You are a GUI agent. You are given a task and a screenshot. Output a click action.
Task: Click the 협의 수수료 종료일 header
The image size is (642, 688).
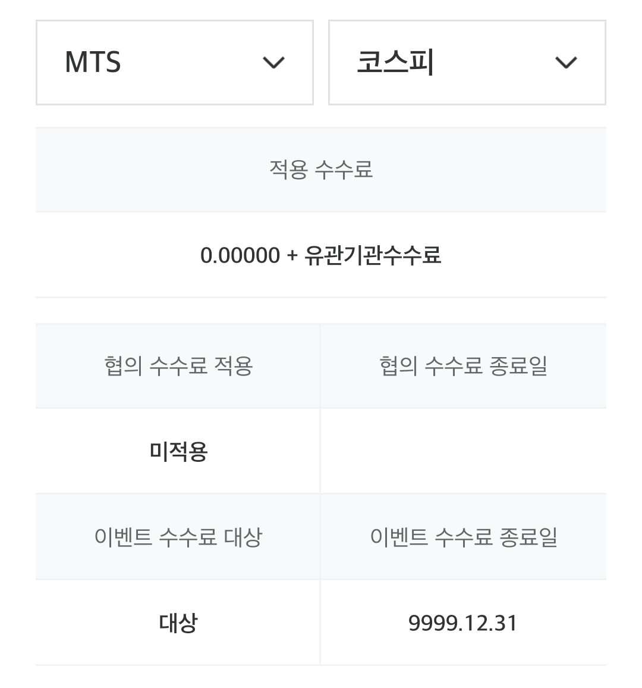pyautogui.click(x=463, y=365)
